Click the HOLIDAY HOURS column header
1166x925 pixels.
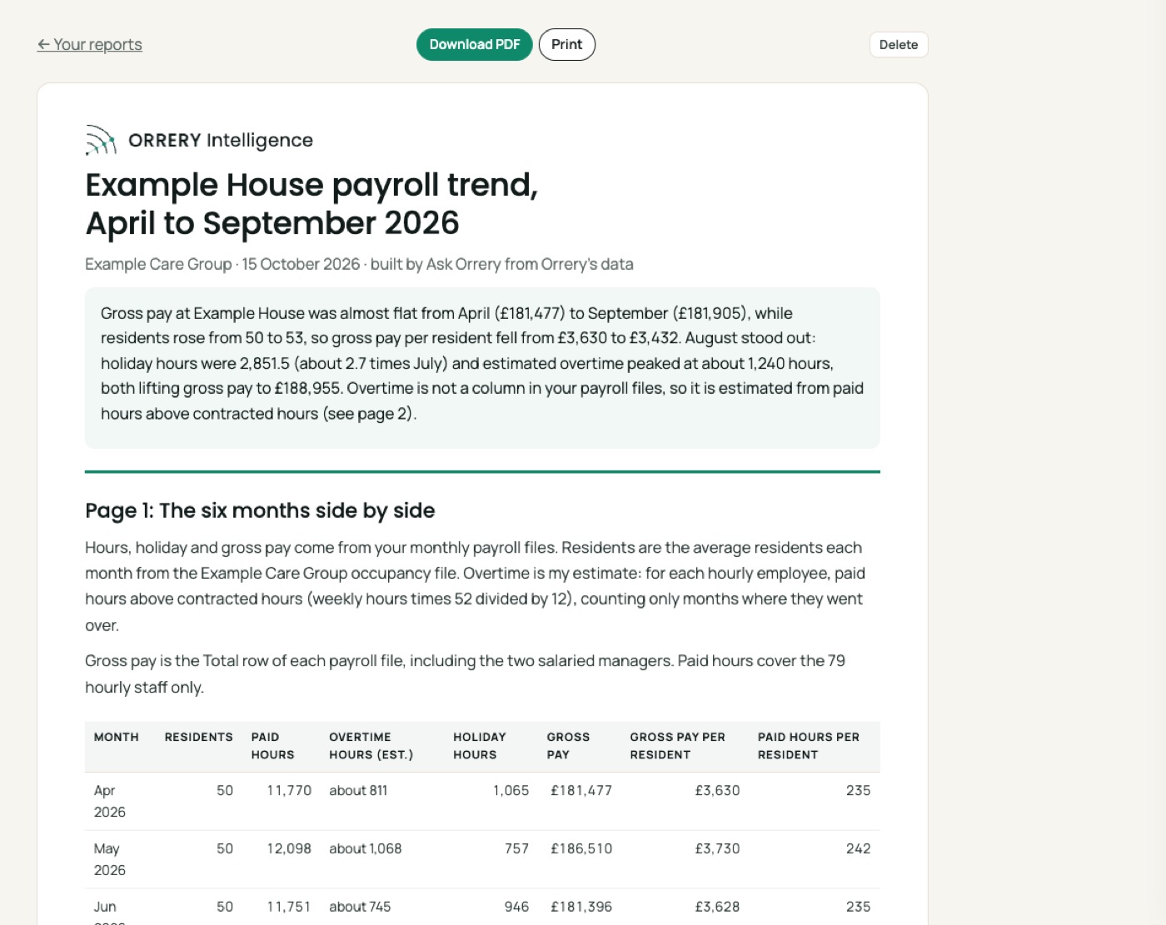click(479, 746)
